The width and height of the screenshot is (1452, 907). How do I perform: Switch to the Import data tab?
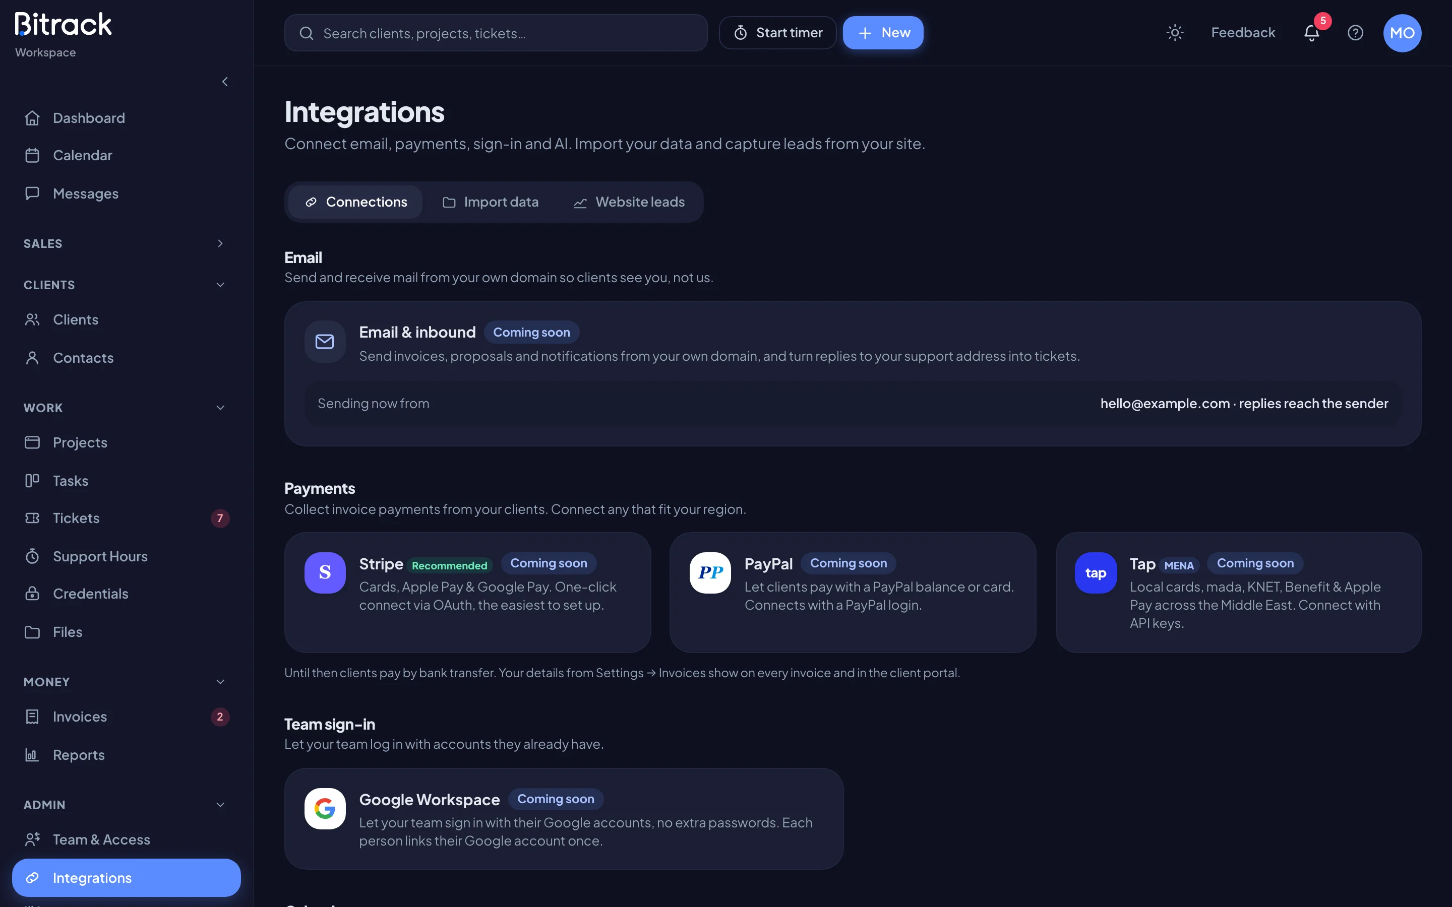[490, 202]
